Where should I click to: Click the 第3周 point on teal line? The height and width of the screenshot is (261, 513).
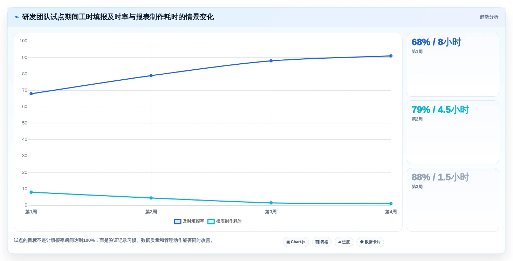tap(271, 203)
